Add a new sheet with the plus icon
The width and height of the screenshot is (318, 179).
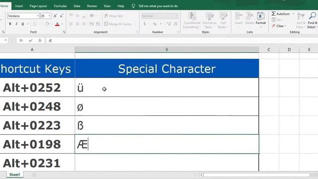pyautogui.click(x=34, y=175)
